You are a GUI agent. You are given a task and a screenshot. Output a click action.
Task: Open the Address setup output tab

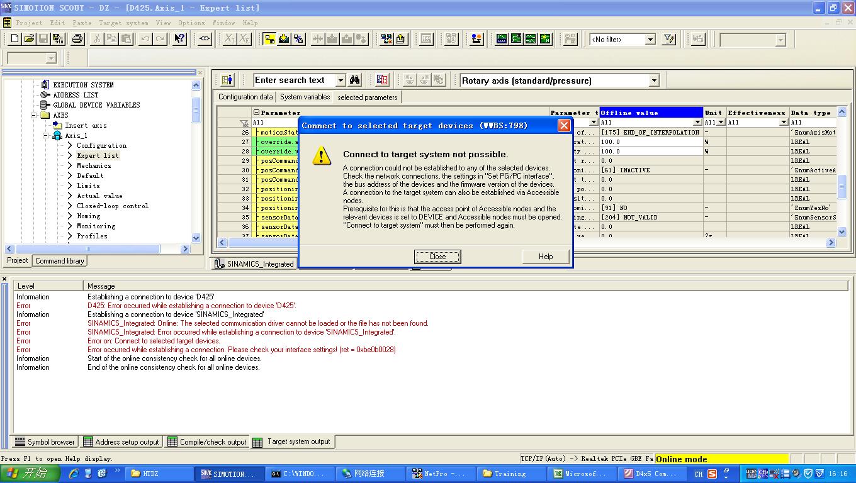[121, 442]
